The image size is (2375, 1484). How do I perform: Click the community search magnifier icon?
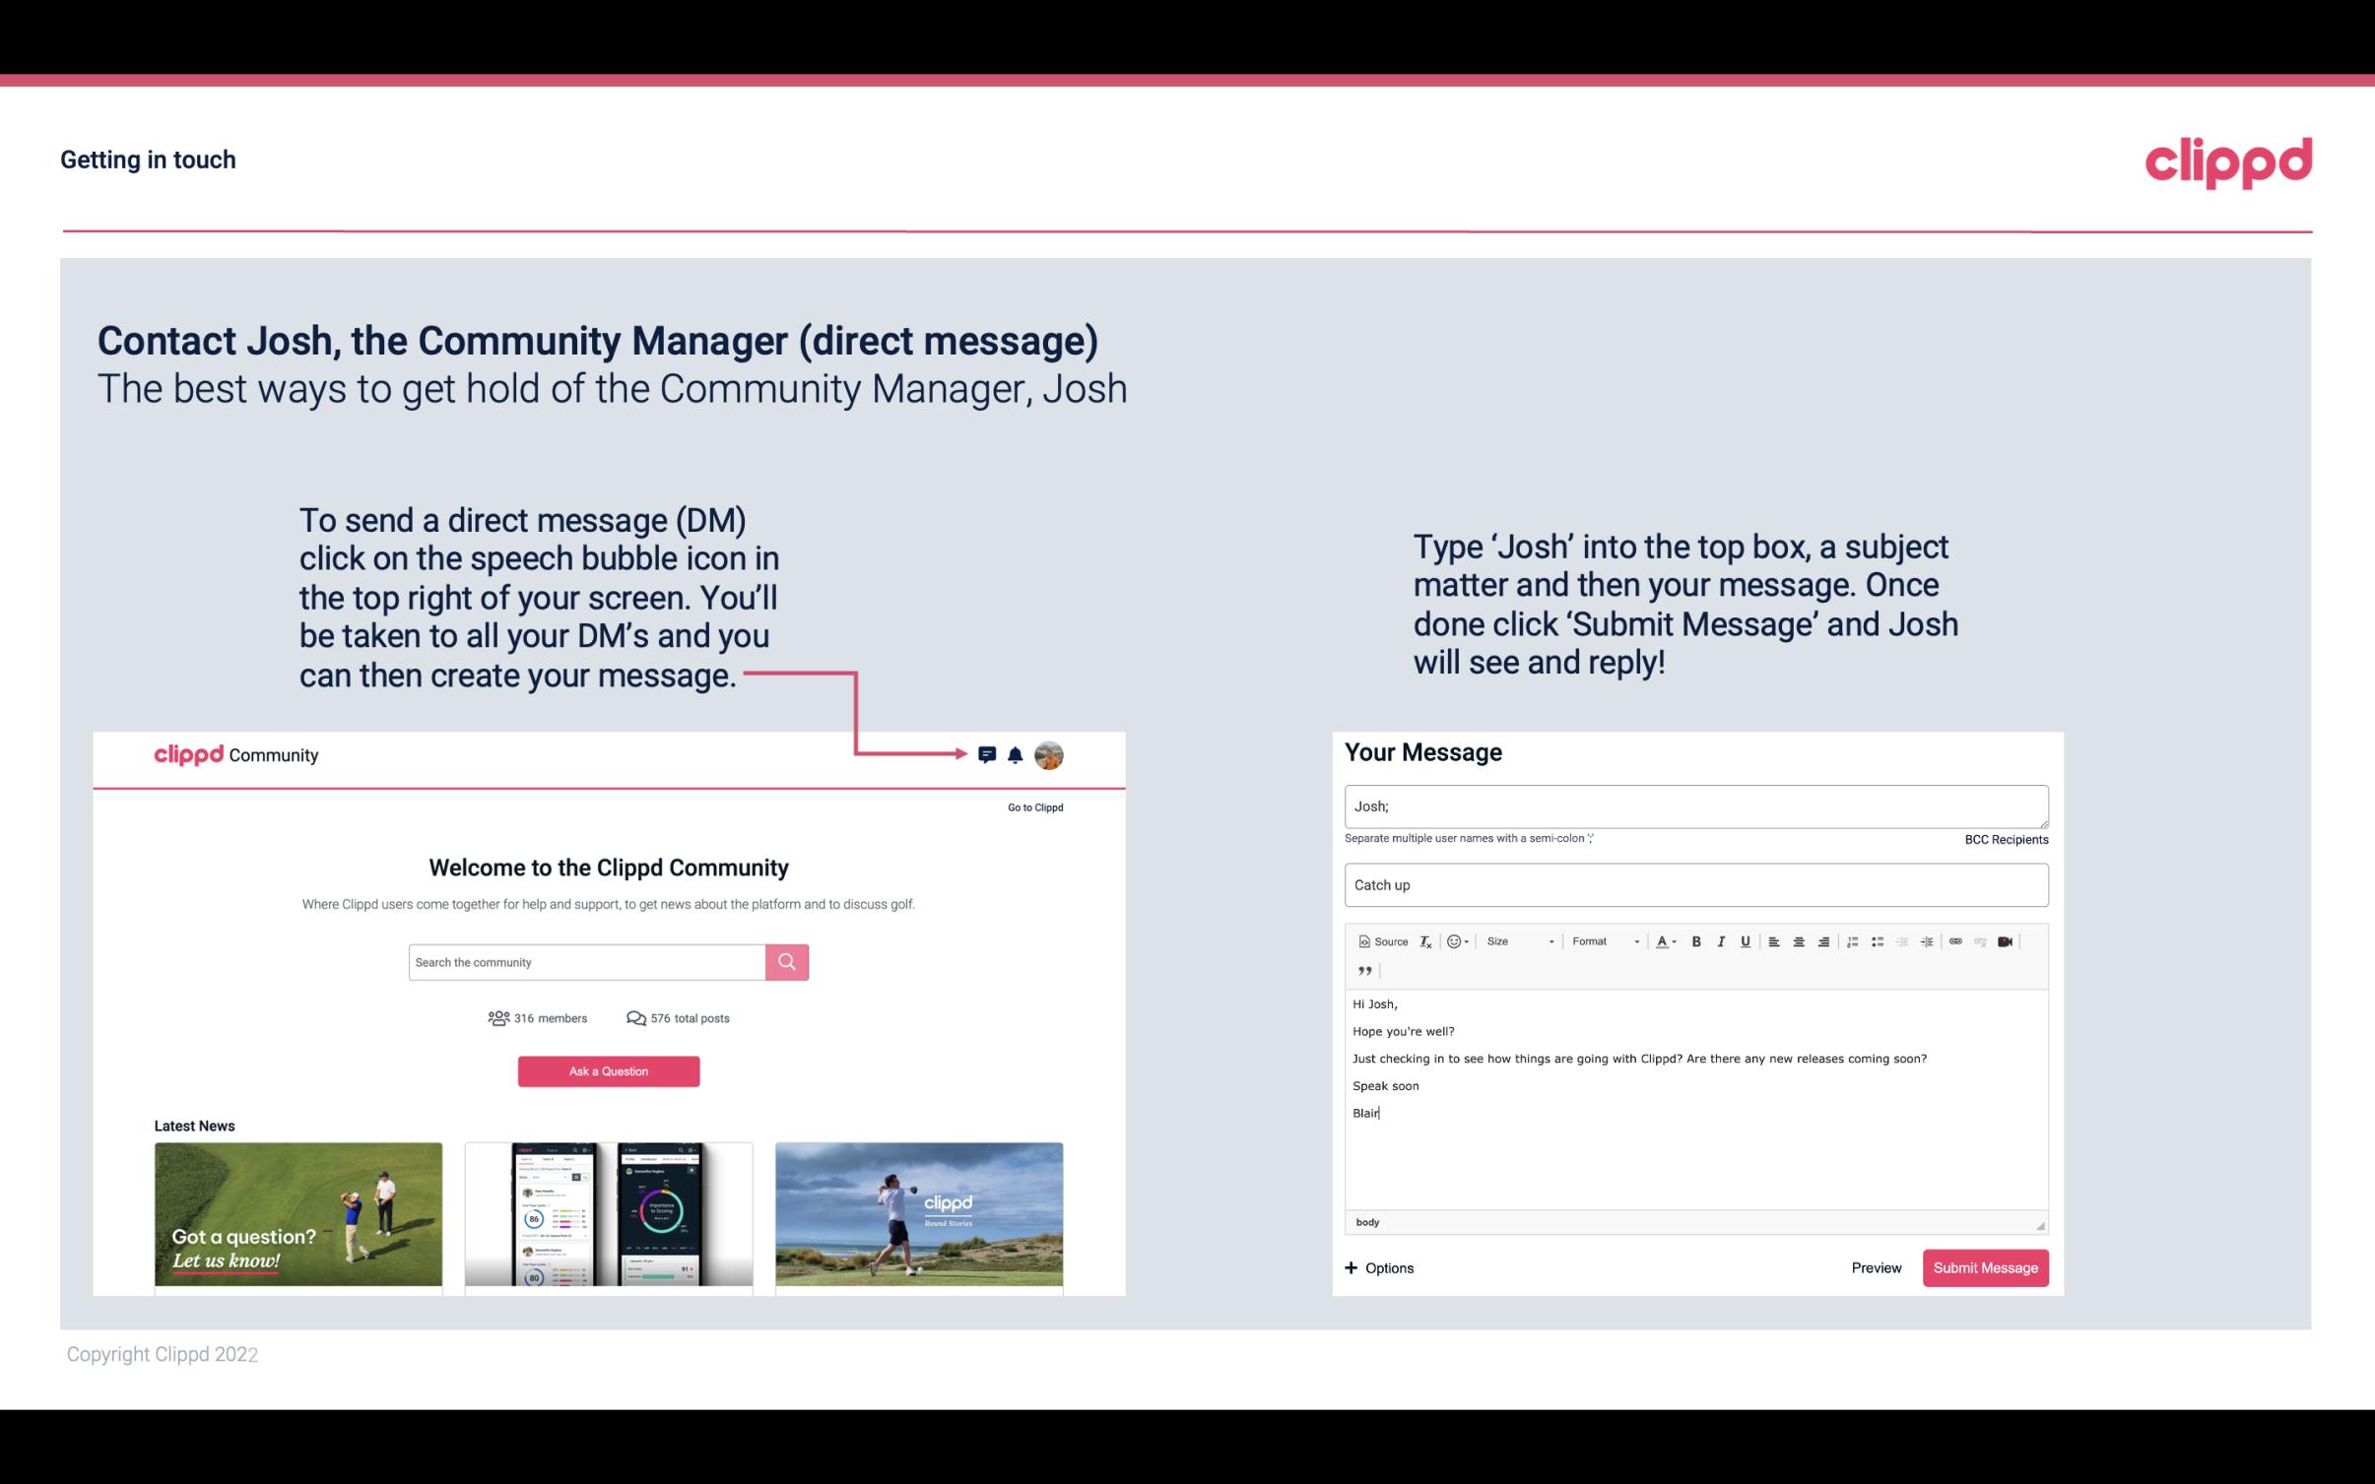pos(785,961)
